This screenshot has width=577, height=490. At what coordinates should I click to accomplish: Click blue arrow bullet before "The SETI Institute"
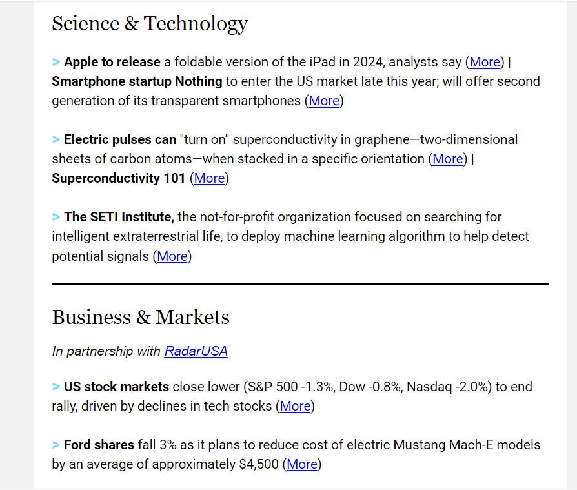pos(56,217)
